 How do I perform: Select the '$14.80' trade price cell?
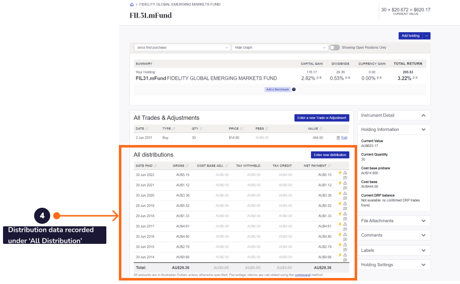(234, 137)
